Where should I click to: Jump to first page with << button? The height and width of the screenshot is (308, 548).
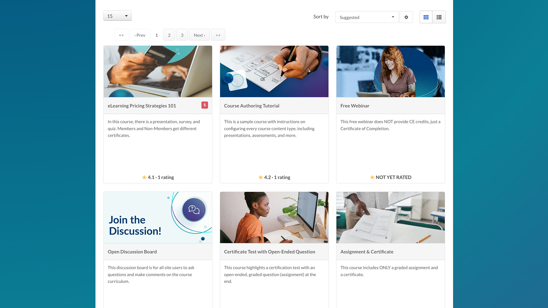tap(121, 35)
